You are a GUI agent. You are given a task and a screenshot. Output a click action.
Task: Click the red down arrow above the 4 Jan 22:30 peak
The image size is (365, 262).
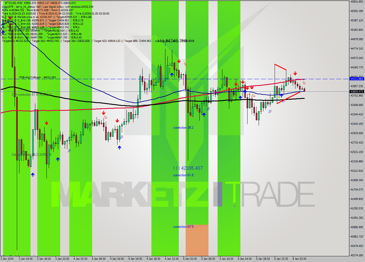point(179,61)
